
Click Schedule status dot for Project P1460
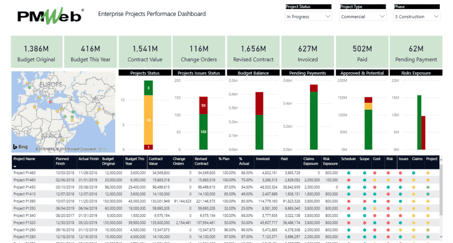pyautogui.click(x=349, y=180)
